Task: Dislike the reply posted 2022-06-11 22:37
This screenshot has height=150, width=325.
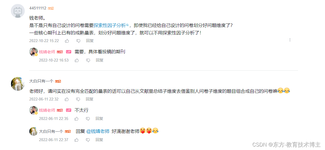Action: pyautogui.click(x=88, y=140)
